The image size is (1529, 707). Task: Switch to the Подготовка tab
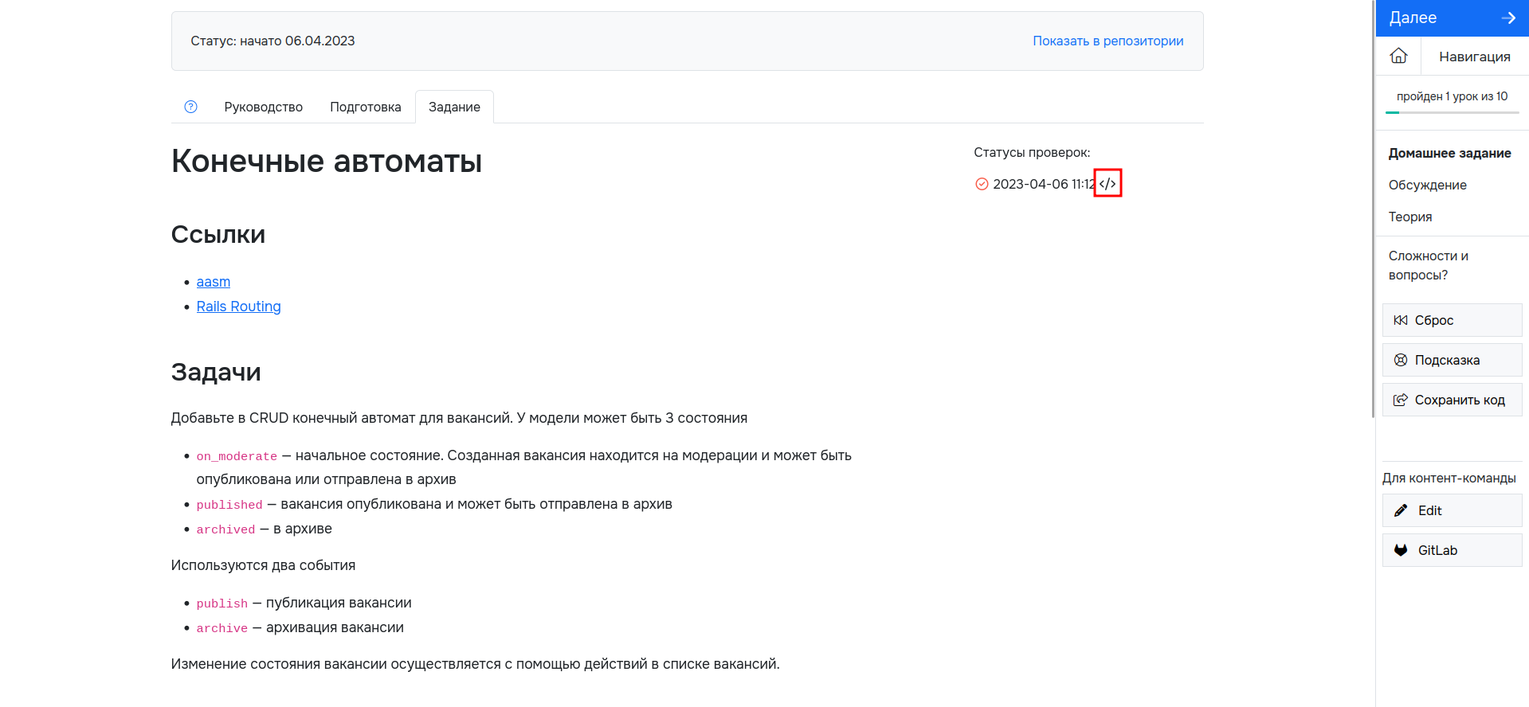click(365, 107)
